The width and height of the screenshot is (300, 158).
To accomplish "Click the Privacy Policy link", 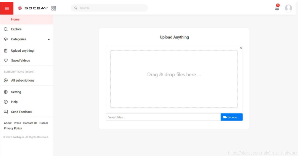I will (13, 128).
